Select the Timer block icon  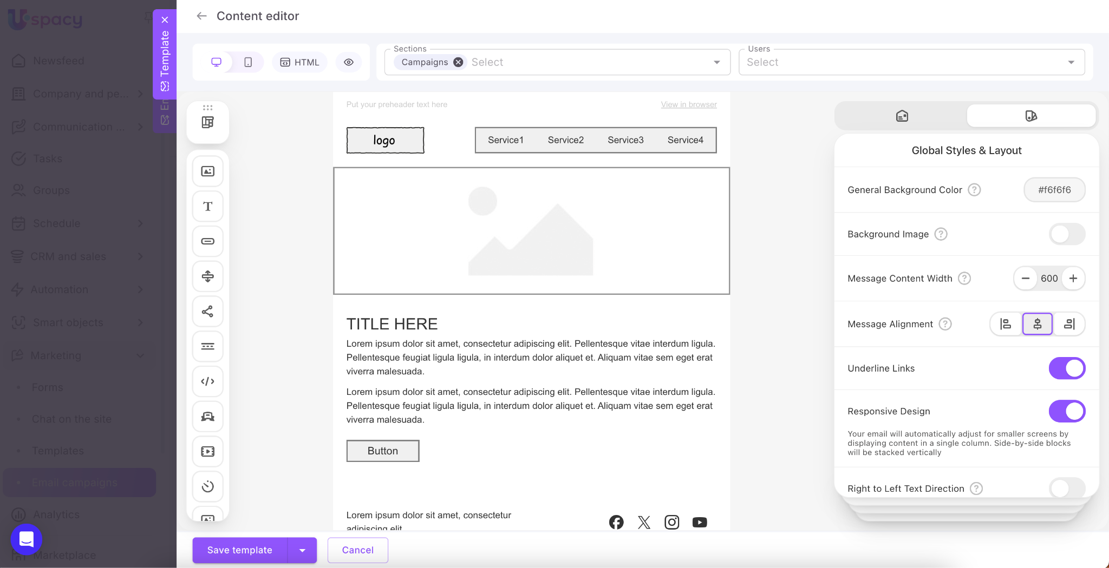pyautogui.click(x=207, y=486)
